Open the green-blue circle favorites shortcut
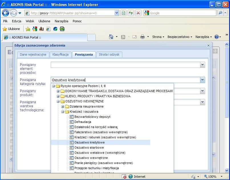Screen dimensions: 230x180 [x=55, y=29]
